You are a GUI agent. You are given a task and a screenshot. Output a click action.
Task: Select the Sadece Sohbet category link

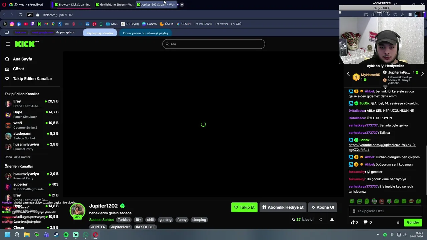[x=101, y=220]
